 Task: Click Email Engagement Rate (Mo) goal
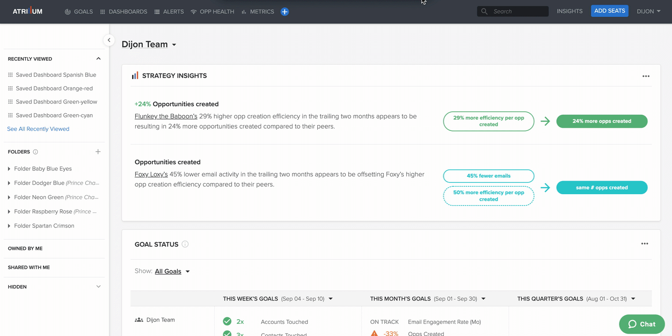[444, 322]
